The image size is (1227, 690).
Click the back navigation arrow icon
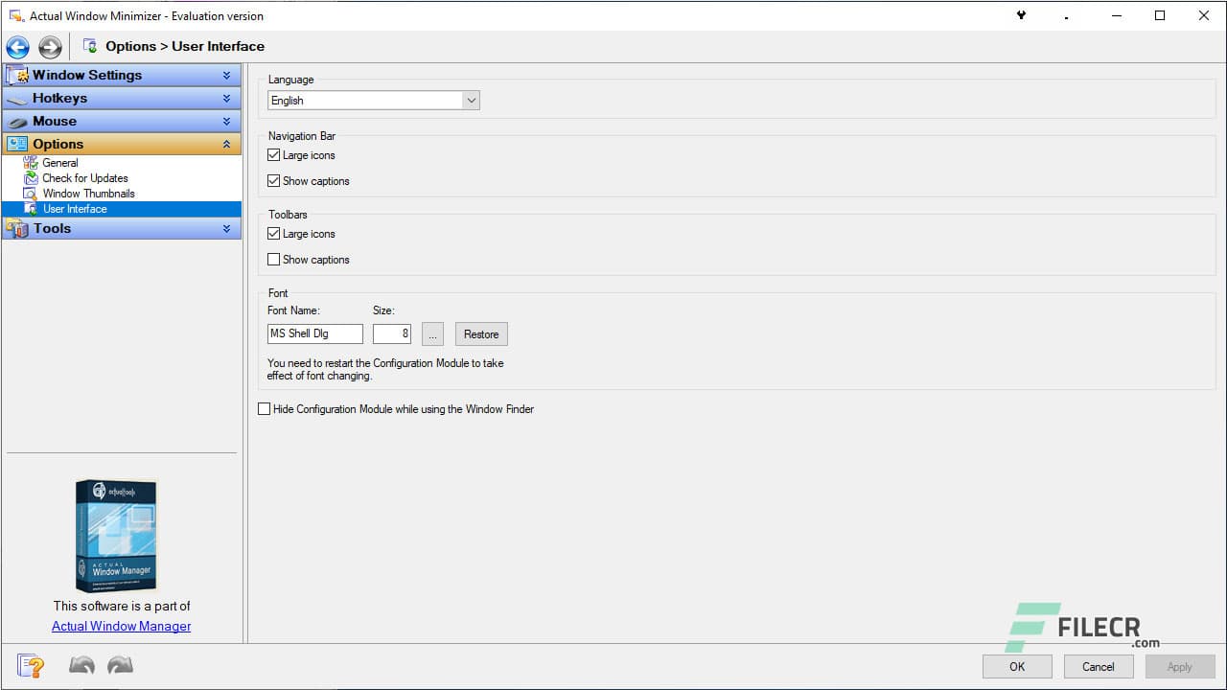(x=17, y=46)
